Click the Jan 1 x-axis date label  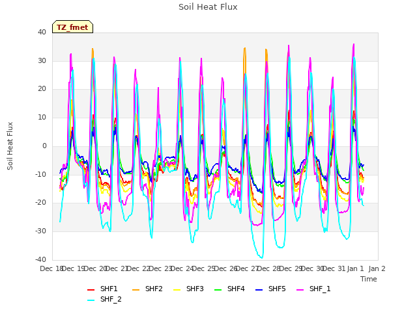coord(355,268)
